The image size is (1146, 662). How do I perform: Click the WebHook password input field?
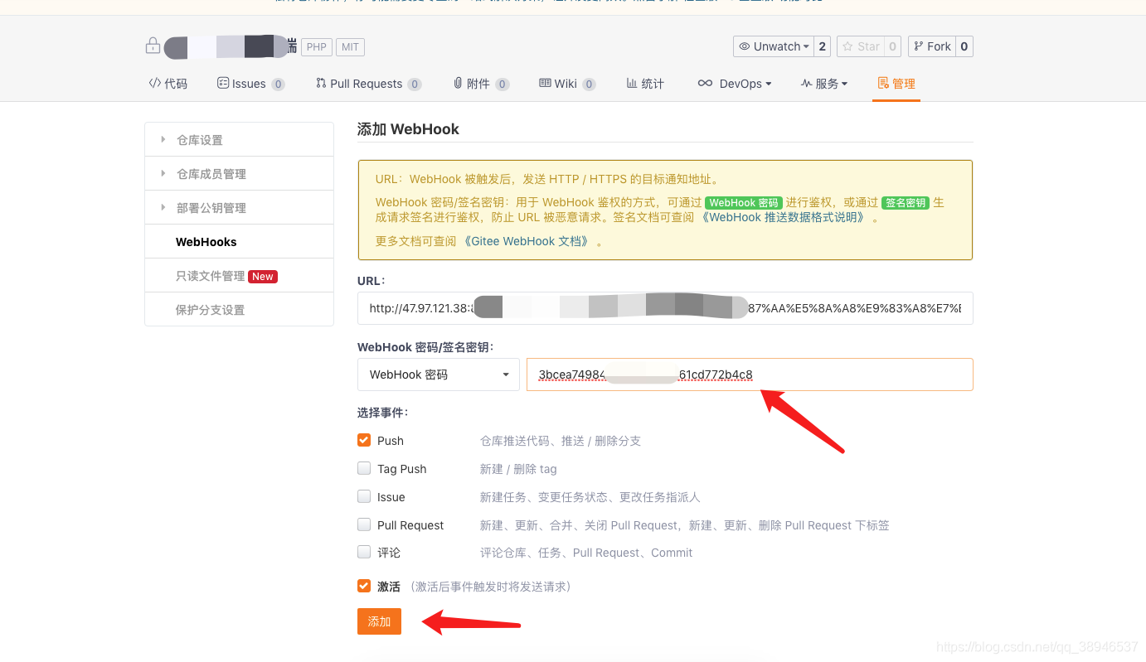coord(750,374)
